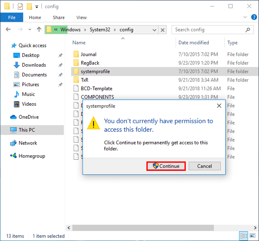Click the Journal folder icon
Image resolution: width=259 pixels, height=241 pixels.
[x=76, y=54]
